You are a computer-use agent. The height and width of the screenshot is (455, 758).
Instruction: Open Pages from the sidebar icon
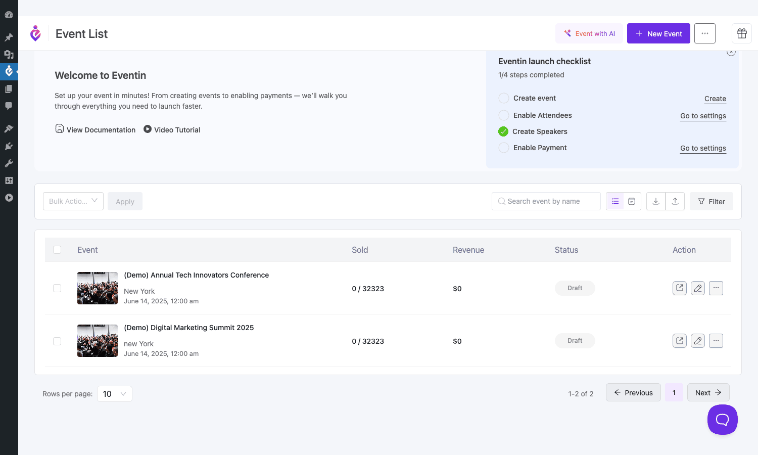click(x=9, y=88)
